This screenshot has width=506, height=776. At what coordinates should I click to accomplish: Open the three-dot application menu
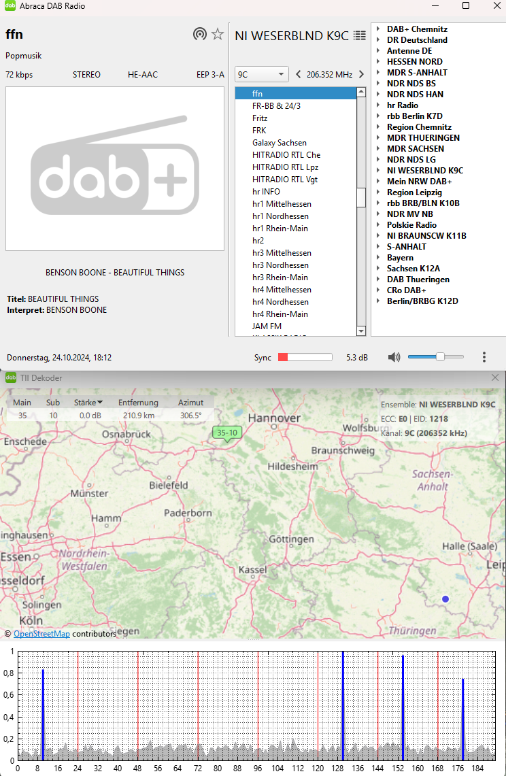click(x=484, y=357)
